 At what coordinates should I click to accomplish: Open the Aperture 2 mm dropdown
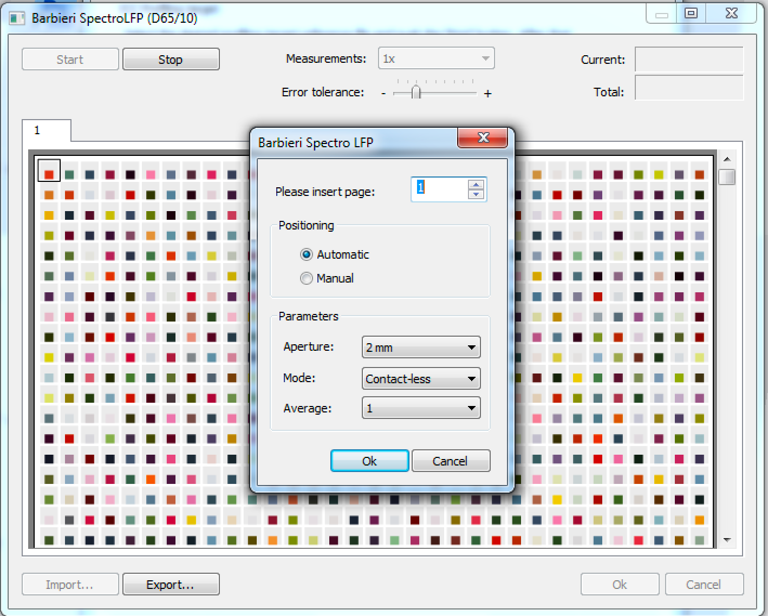point(421,348)
